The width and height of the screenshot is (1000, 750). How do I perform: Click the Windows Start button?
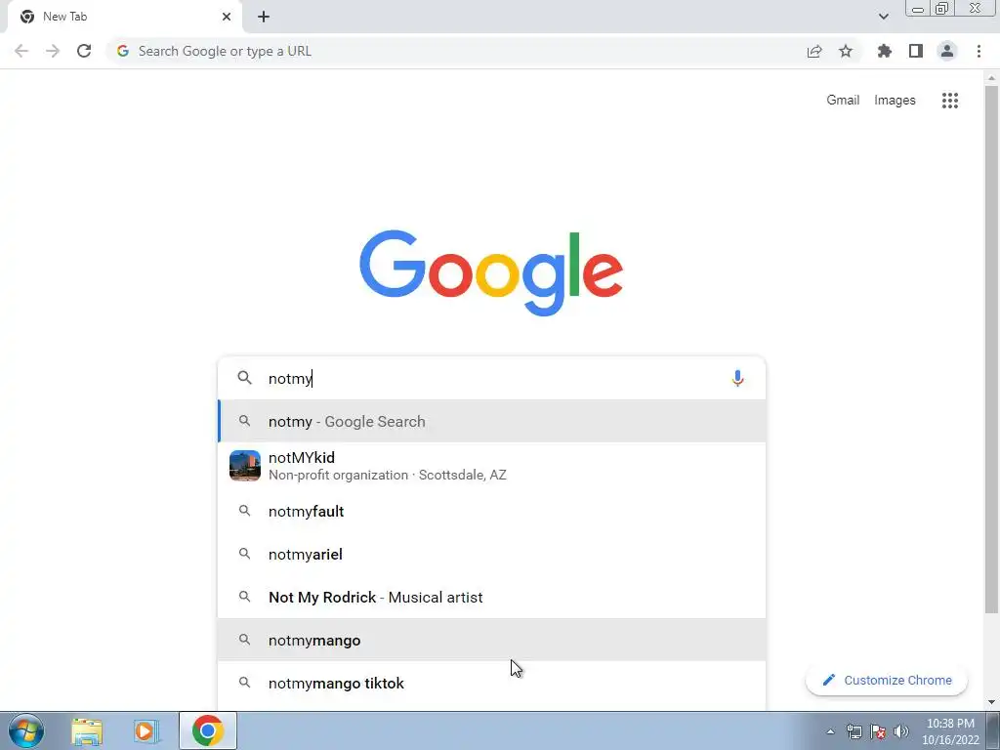click(x=26, y=730)
